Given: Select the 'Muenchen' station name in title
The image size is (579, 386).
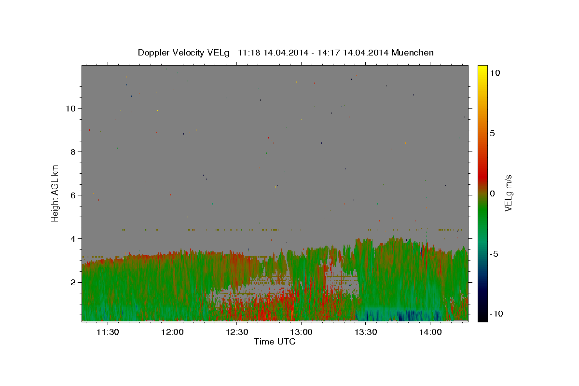Looking at the screenshot, I should point(413,53).
